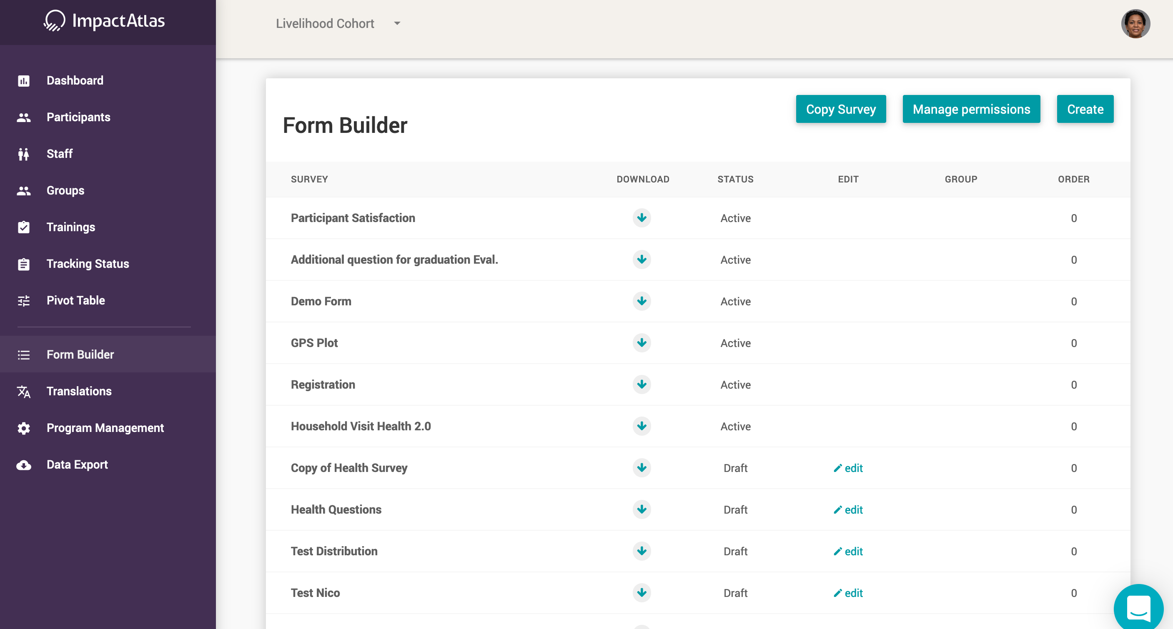Download the Test Nico survey
1173x629 pixels.
tap(642, 593)
